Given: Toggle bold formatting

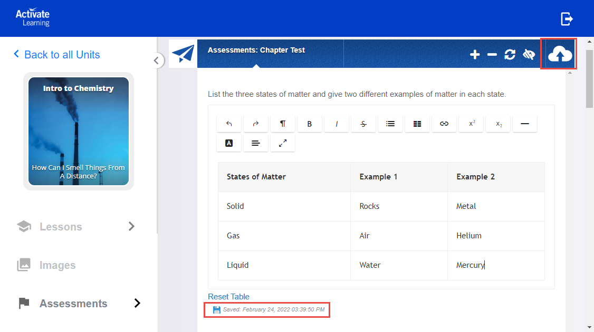Looking at the screenshot, I should pyautogui.click(x=310, y=124).
